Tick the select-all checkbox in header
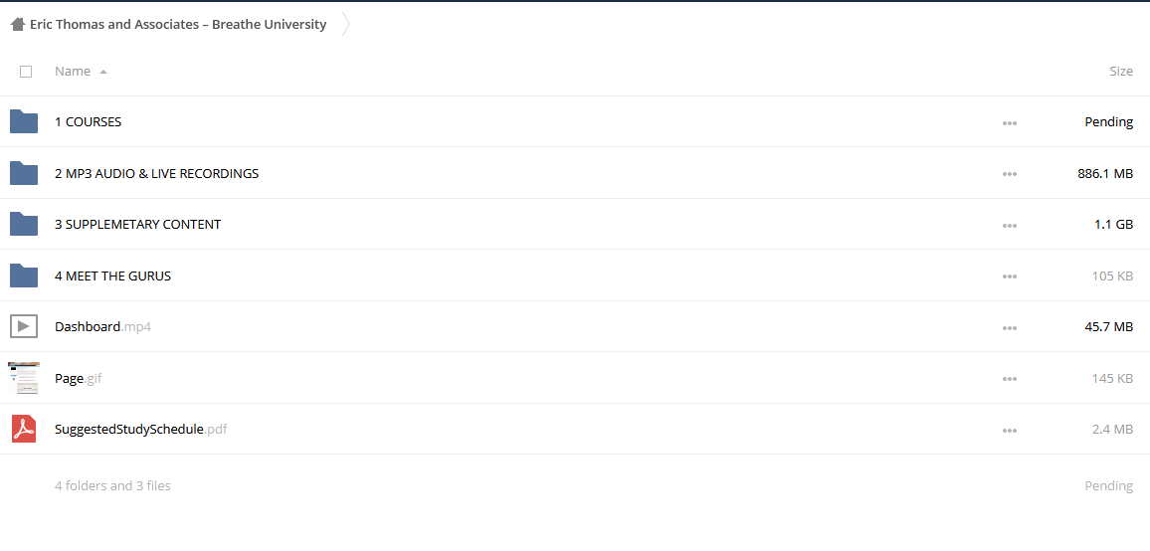 pyautogui.click(x=26, y=72)
